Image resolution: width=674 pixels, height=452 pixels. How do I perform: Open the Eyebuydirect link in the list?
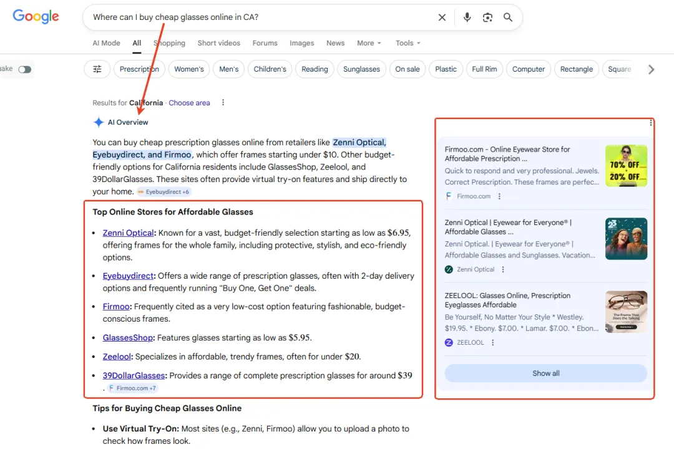coord(128,276)
